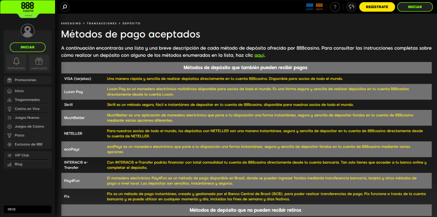
Task: Click the Promociones gift icon
Action: 9,80
